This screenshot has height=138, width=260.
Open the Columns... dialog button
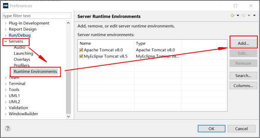243,86
